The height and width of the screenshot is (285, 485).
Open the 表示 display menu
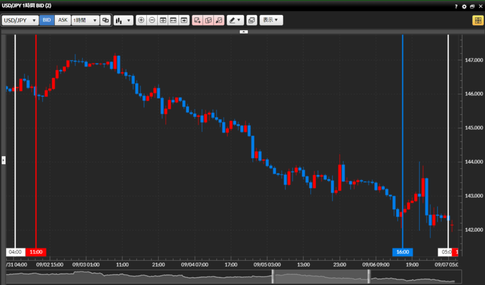pos(271,20)
